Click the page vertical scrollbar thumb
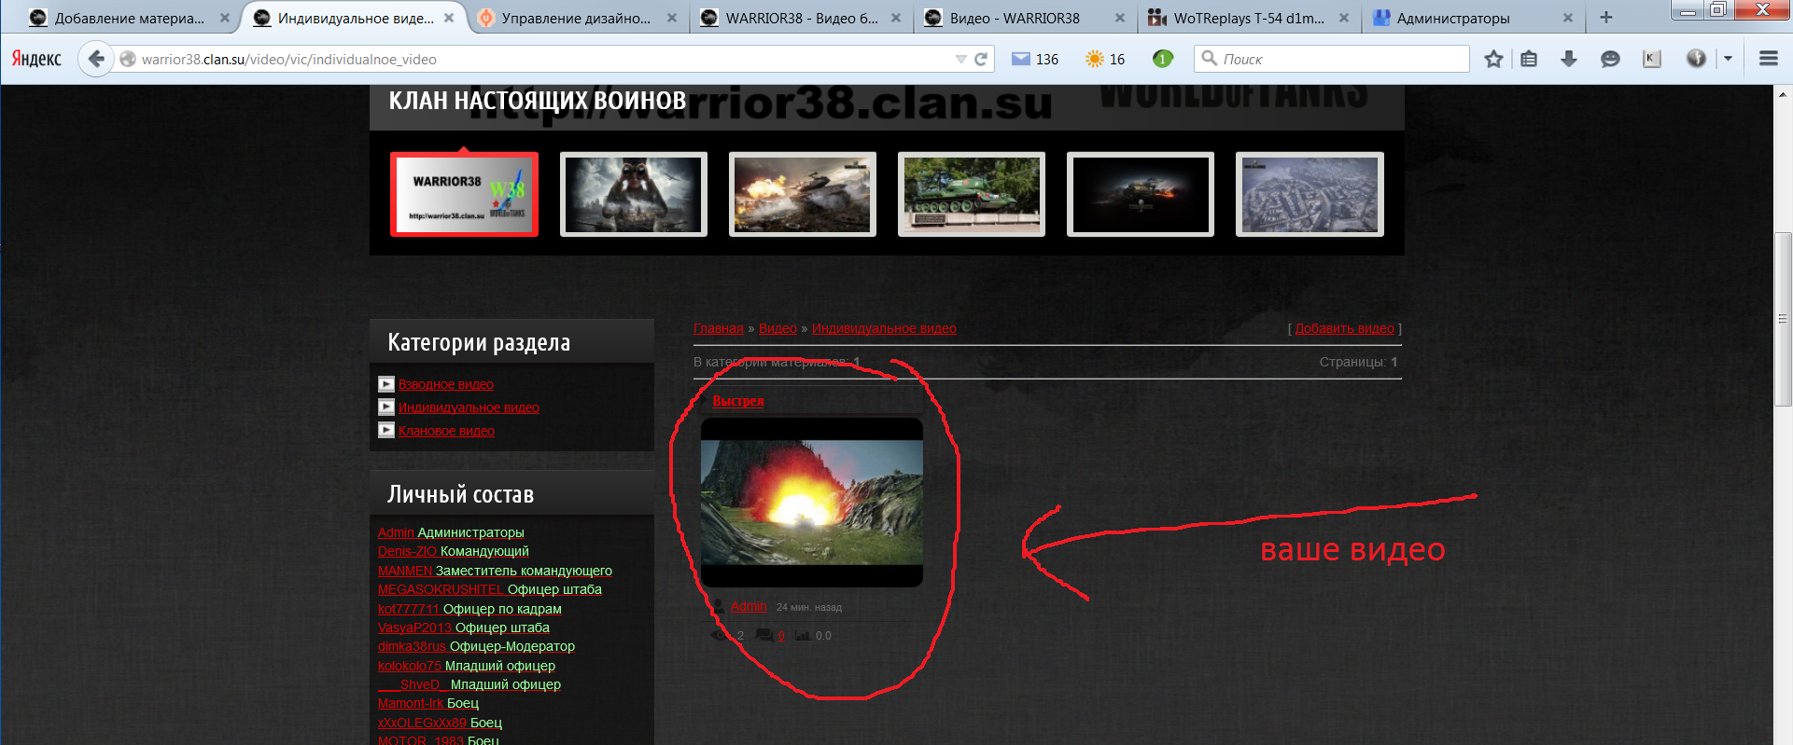The width and height of the screenshot is (1793, 745). pos(1783,319)
